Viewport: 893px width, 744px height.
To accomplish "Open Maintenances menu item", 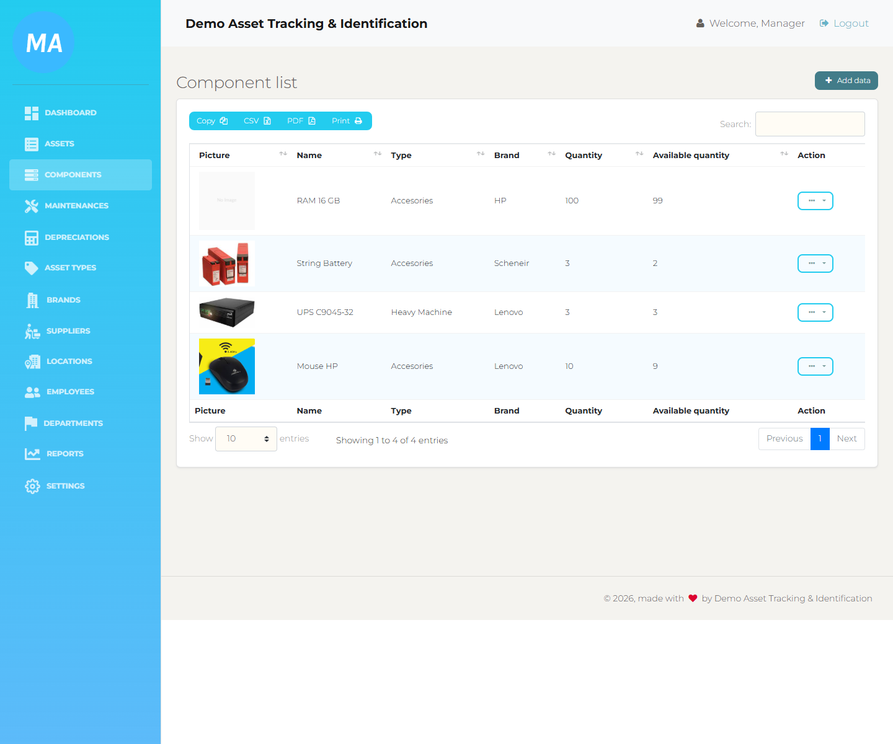I will click(81, 206).
